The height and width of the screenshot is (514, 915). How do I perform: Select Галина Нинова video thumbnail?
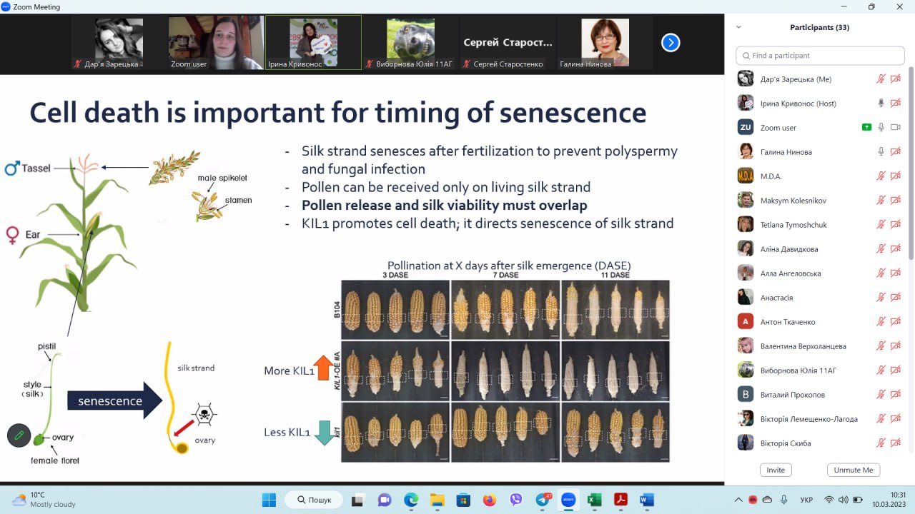[605, 43]
